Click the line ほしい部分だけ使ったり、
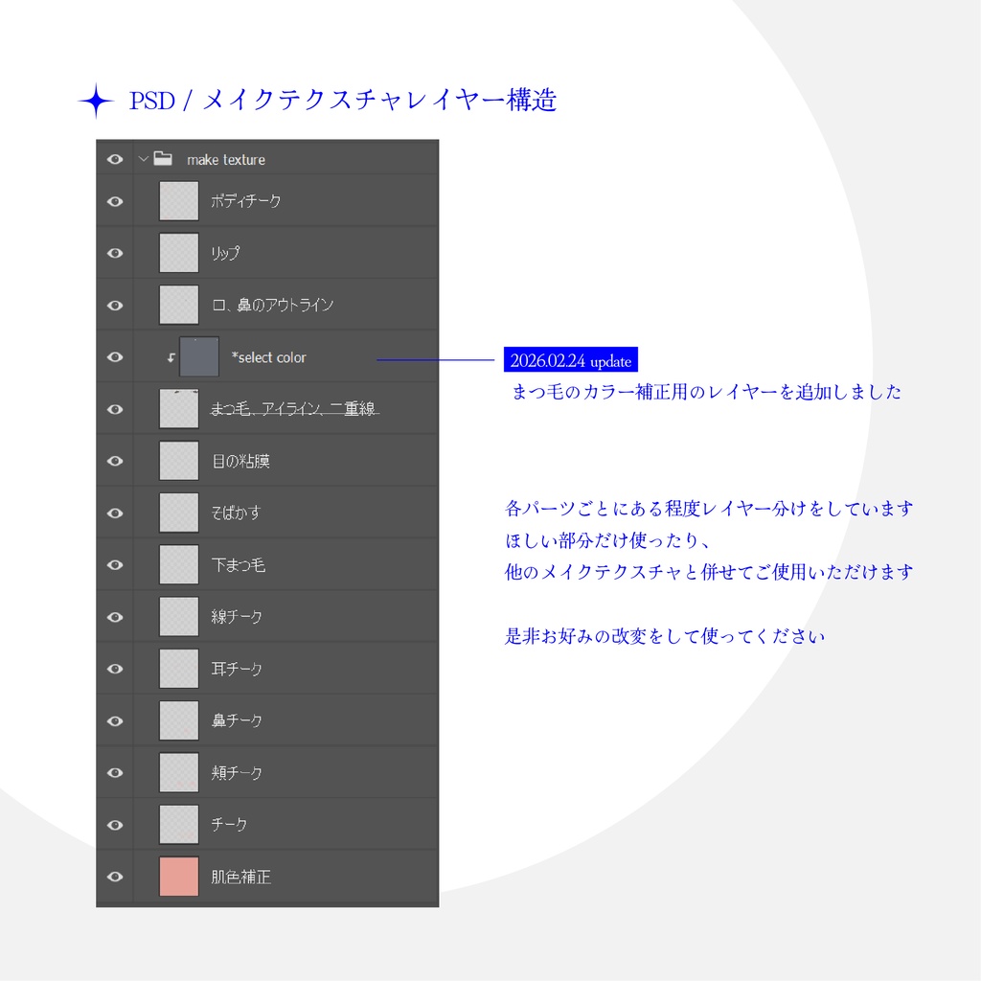 click(x=606, y=540)
